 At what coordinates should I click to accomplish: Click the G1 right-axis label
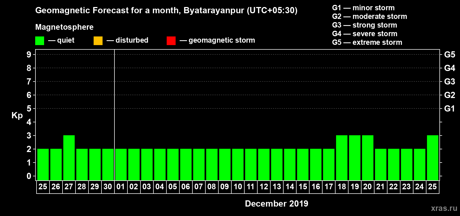(x=449, y=109)
